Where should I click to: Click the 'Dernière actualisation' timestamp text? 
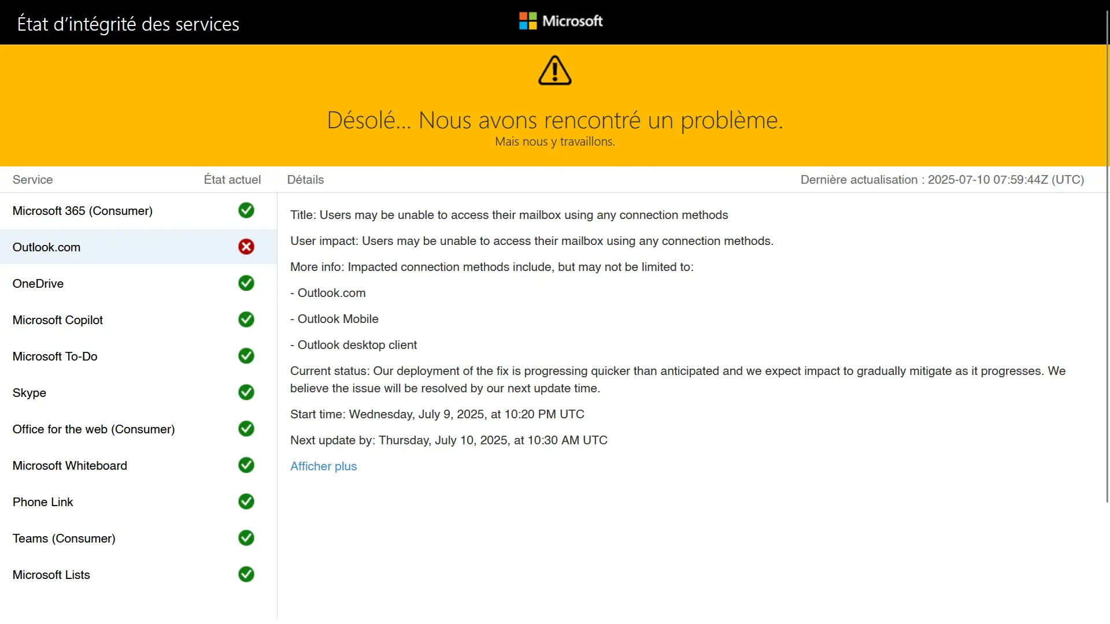[942, 180]
